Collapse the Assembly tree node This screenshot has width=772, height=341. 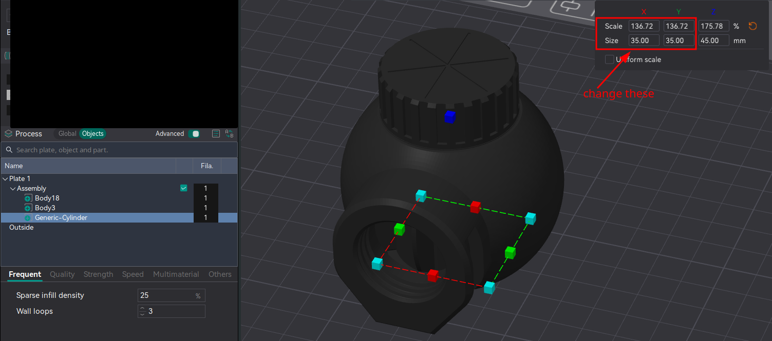(13, 189)
